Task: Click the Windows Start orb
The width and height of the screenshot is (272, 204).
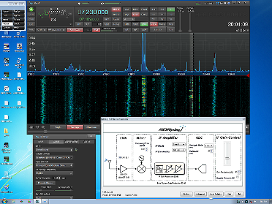Action: (4, 201)
